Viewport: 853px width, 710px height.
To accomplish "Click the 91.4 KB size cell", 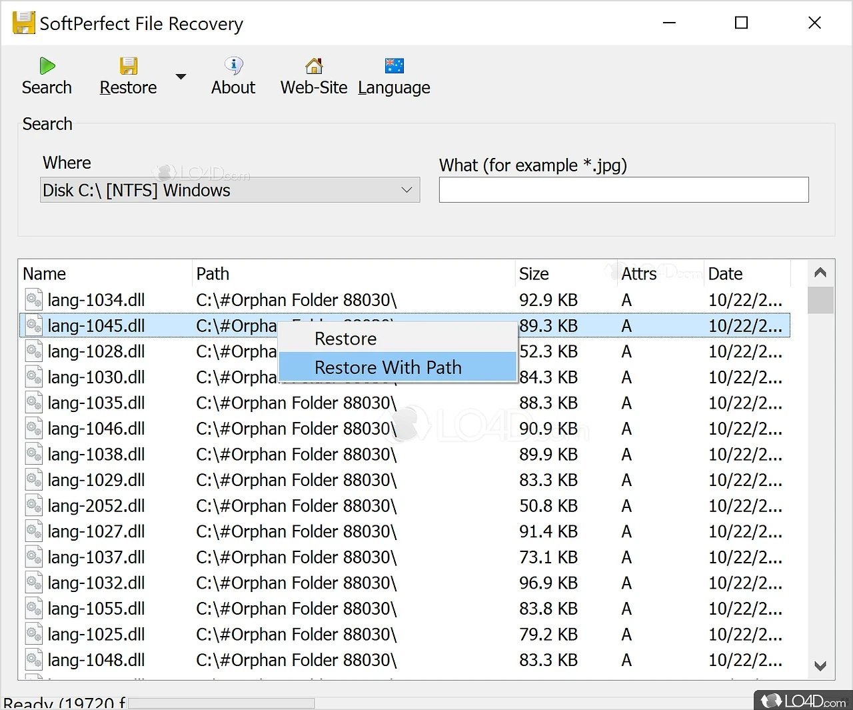I will pyautogui.click(x=548, y=532).
